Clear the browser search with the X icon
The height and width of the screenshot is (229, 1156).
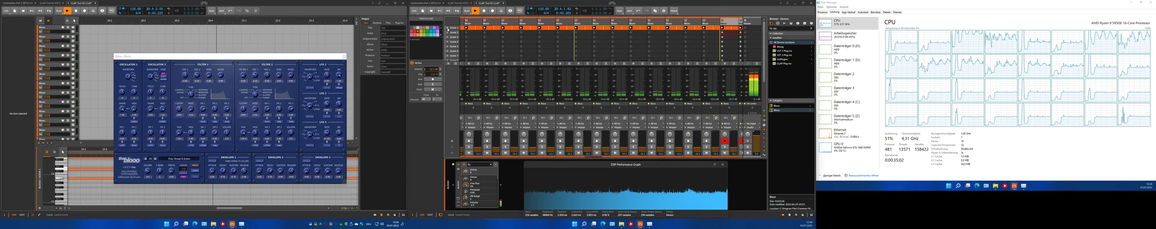pyautogui.click(x=811, y=28)
